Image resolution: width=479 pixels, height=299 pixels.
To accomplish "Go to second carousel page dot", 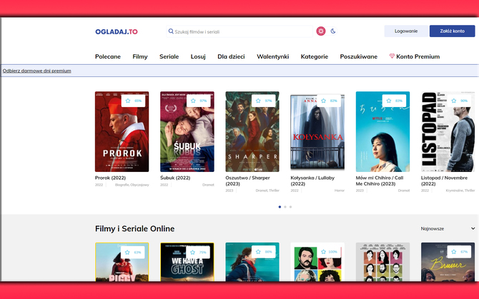I will click(x=285, y=207).
